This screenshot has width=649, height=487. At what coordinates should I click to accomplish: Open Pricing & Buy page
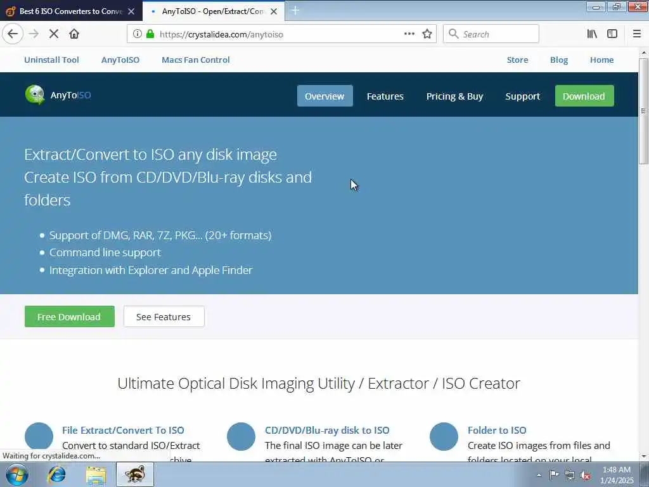454,96
